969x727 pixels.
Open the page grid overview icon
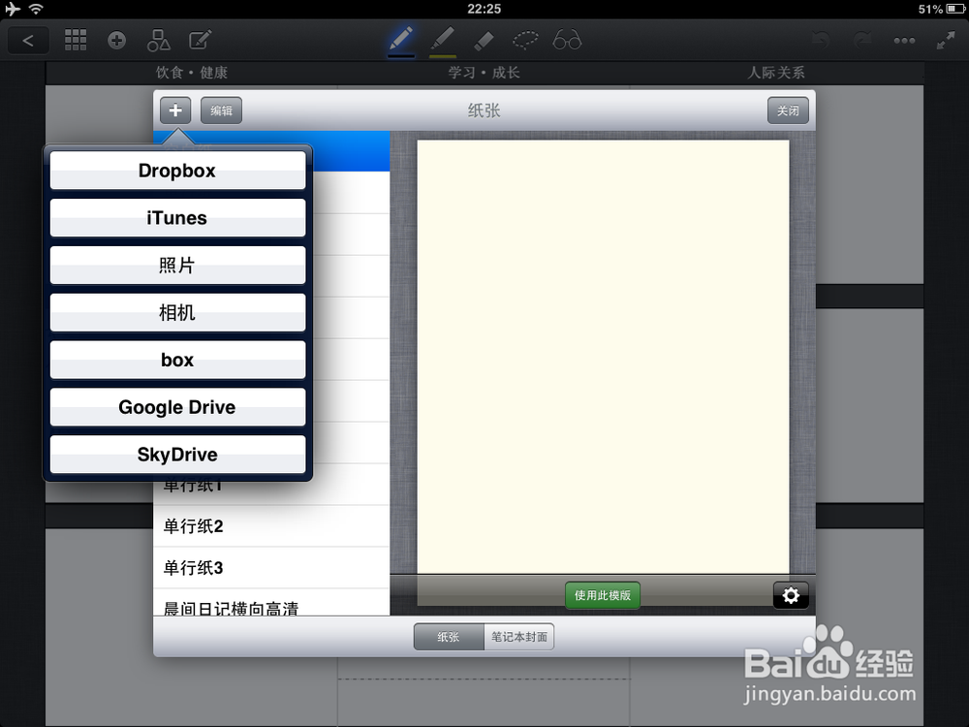point(76,40)
